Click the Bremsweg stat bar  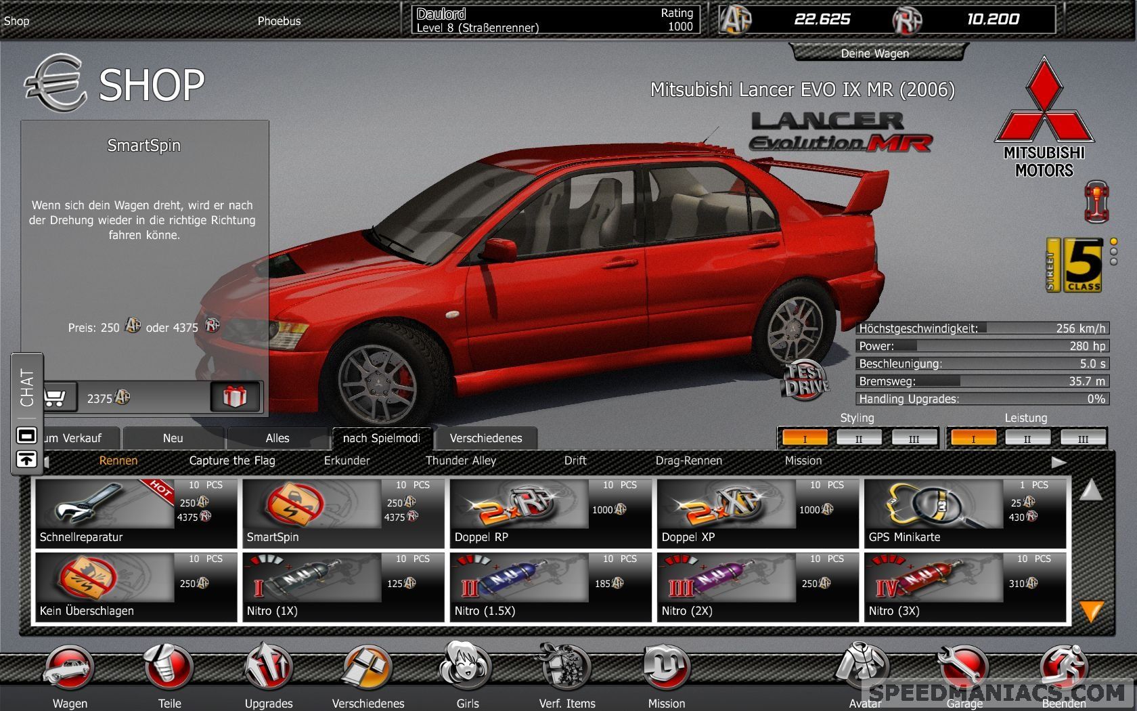[x=982, y=381]
